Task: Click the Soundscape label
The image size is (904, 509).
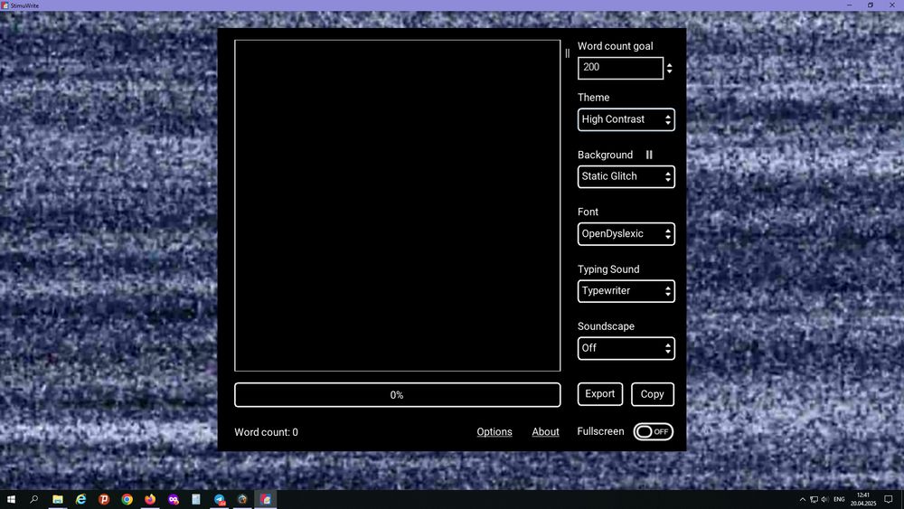Action: (x=606, y=326)
